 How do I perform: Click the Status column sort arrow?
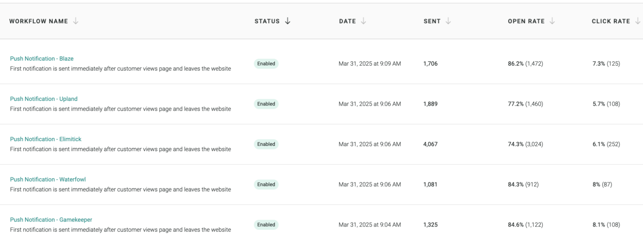(288, 21)
